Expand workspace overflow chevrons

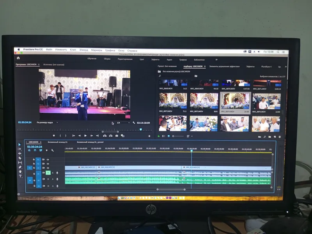tap(216, 60)
